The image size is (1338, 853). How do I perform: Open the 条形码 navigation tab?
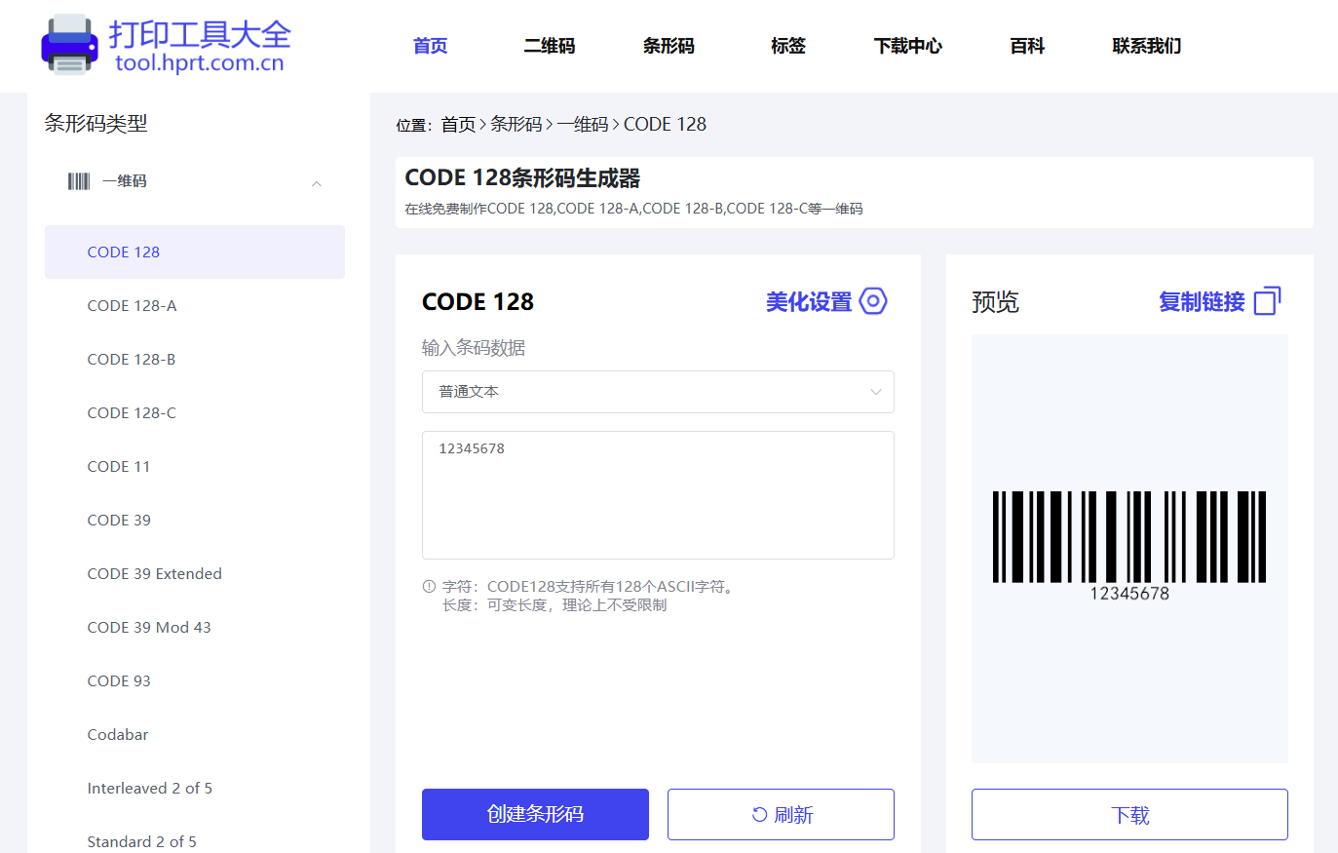click(669, 46)
